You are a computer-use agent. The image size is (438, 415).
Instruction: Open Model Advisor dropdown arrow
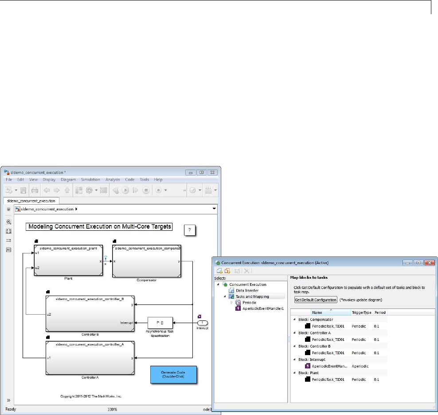coord(200,190)
